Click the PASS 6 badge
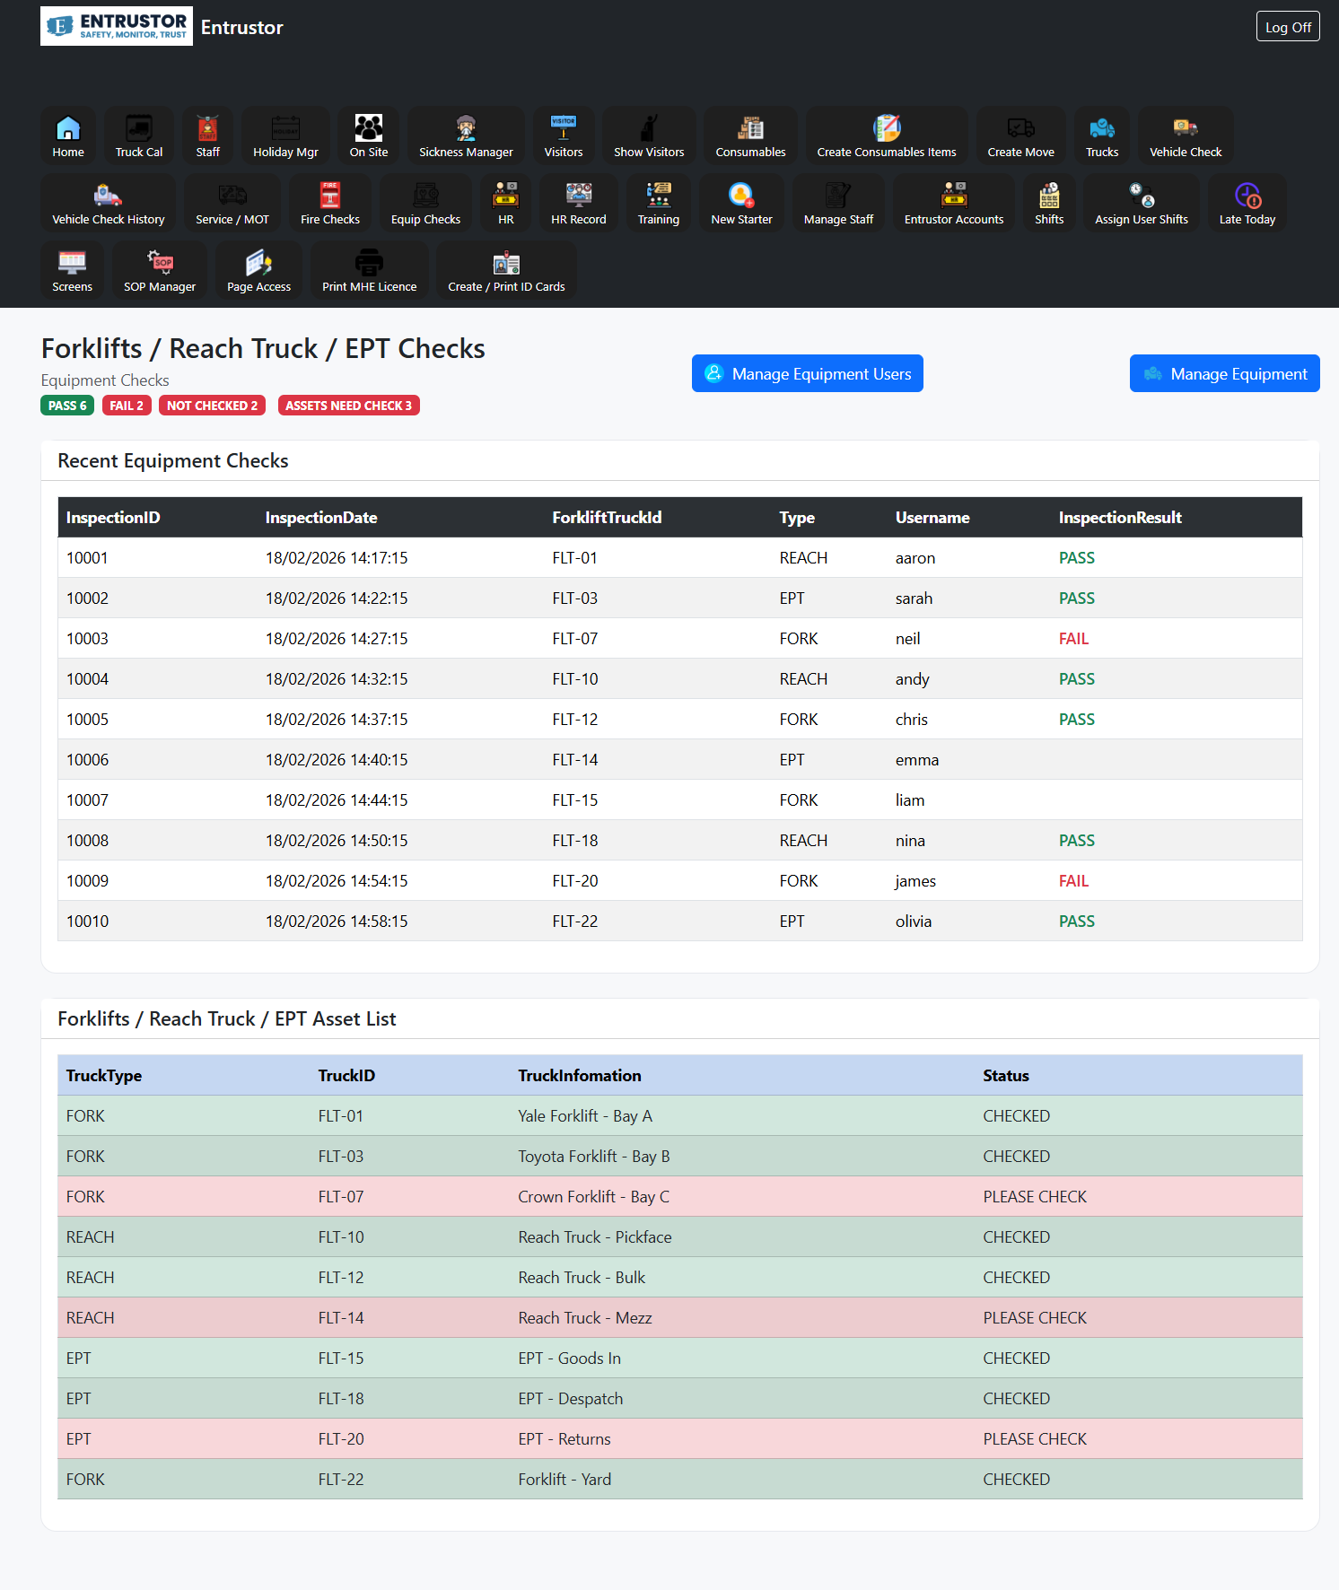The height and width of the screenshot is (1590, 1339). click(x=67, y=406)
